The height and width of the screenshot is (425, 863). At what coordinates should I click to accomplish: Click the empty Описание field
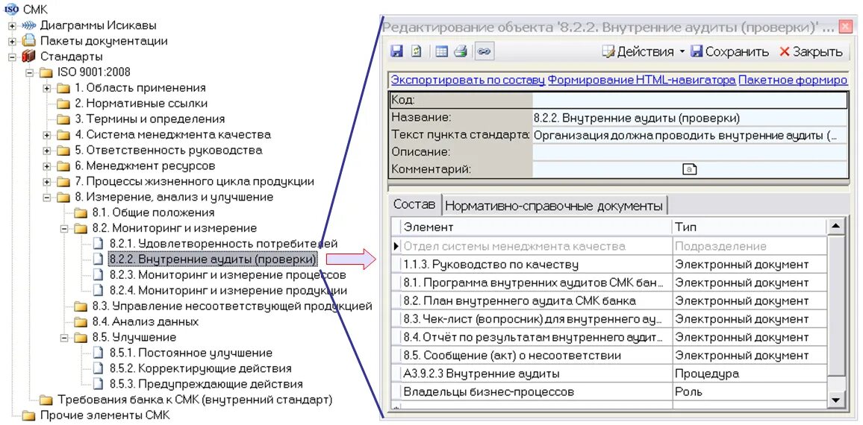[x=689, y=152]
